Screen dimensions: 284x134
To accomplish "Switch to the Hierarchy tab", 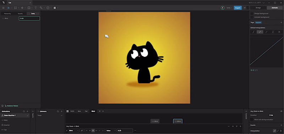I will 7,14.
